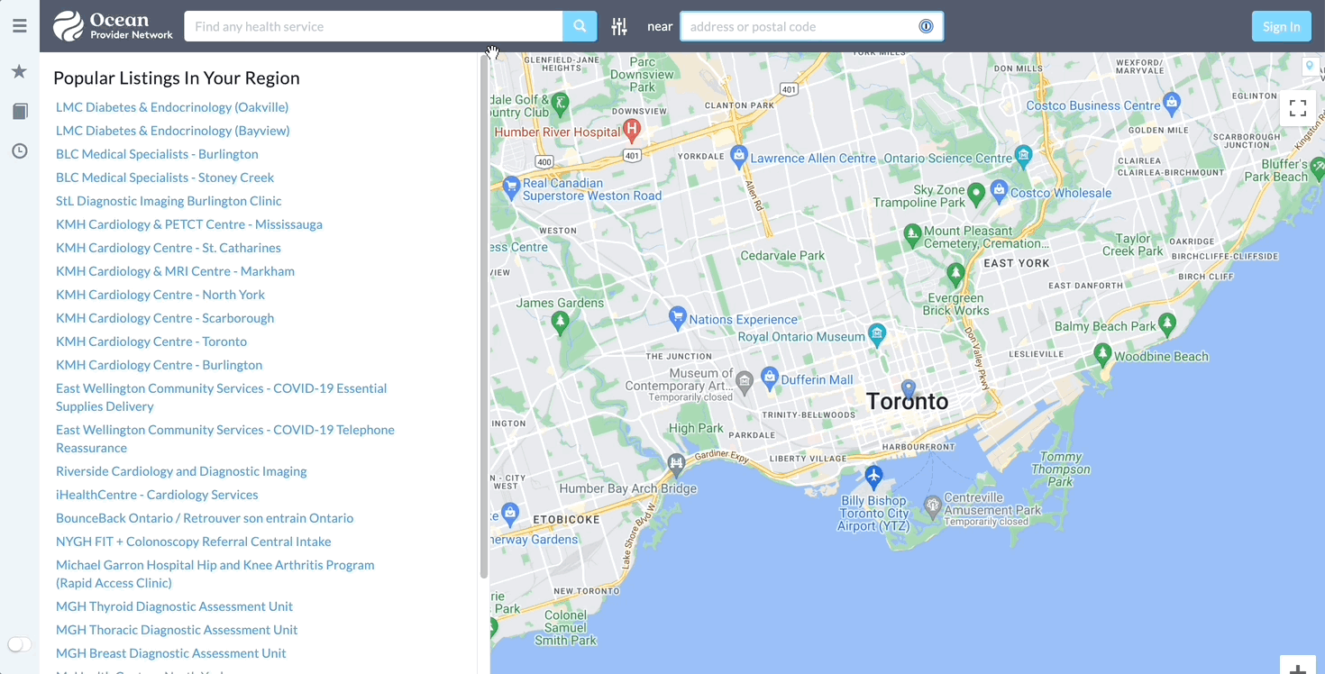Open MGH Breast Diagnostic Assessment Unit

pyautogui.click(x=171, y=653)
